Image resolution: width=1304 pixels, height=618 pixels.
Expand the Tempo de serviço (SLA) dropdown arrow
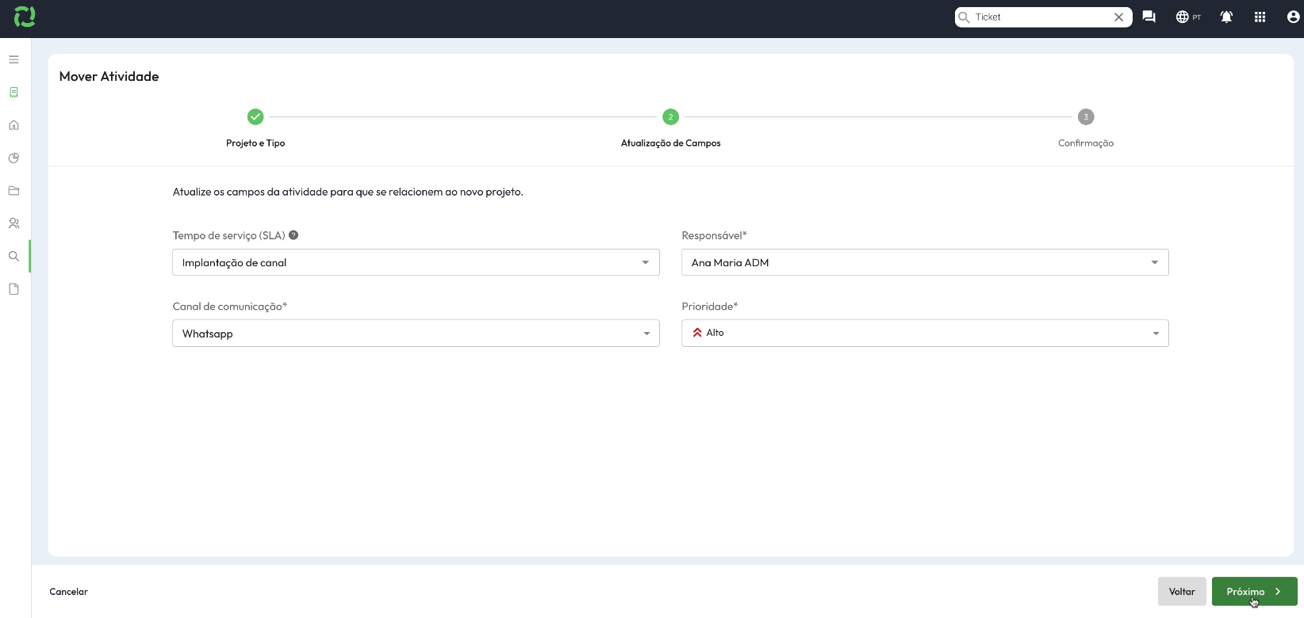646,262
